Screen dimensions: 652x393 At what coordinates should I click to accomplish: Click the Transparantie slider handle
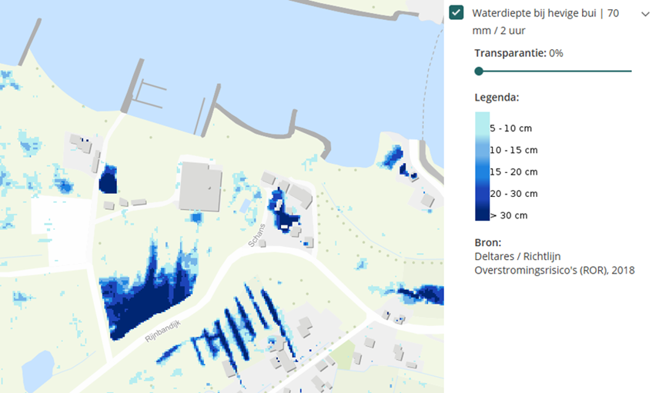(x=479, y=71)
